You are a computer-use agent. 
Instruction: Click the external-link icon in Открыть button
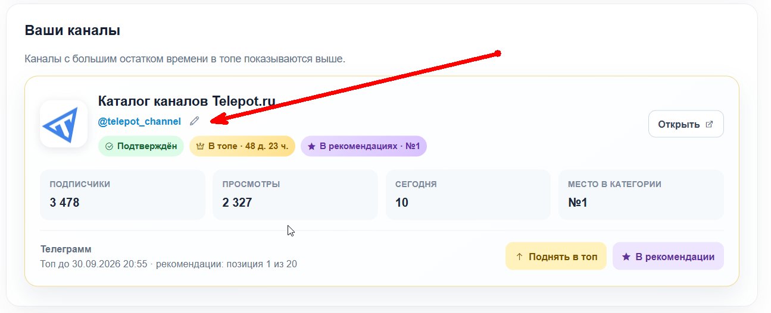(709, 125)
